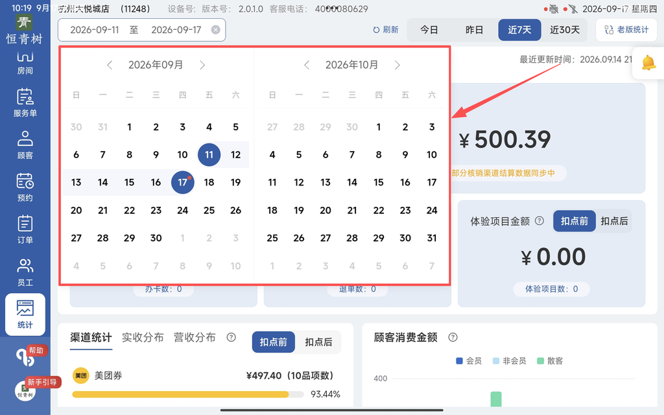Click the 恒青树 logo at top left
The height and width of the screenshot is (415, 664).
coord(24,30)
